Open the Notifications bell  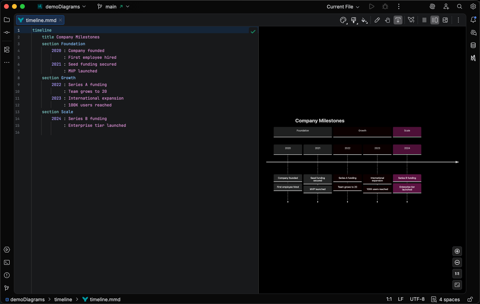[x=473, y=20]
